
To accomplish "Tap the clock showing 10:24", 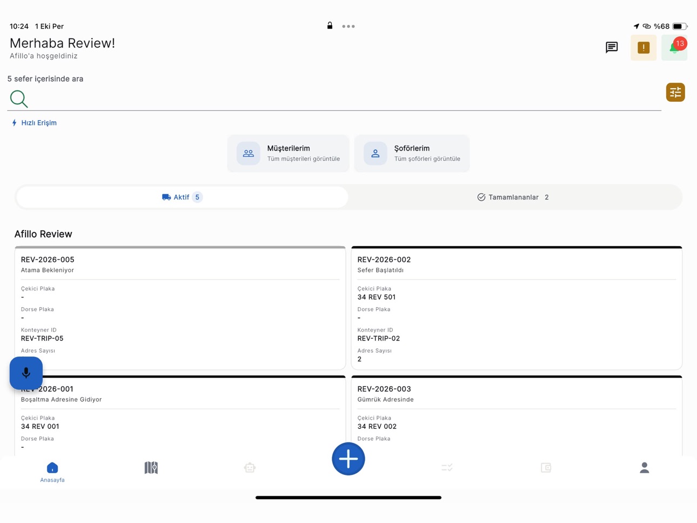I will coord(19,26).
